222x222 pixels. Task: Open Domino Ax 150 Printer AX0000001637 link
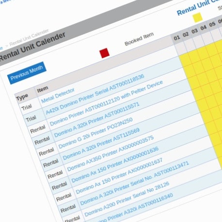pos(119,176)
